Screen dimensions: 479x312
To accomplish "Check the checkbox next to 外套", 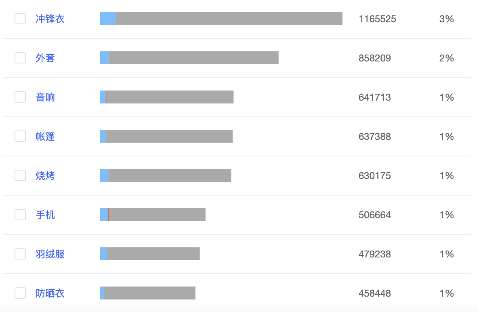I will [20, 58].
